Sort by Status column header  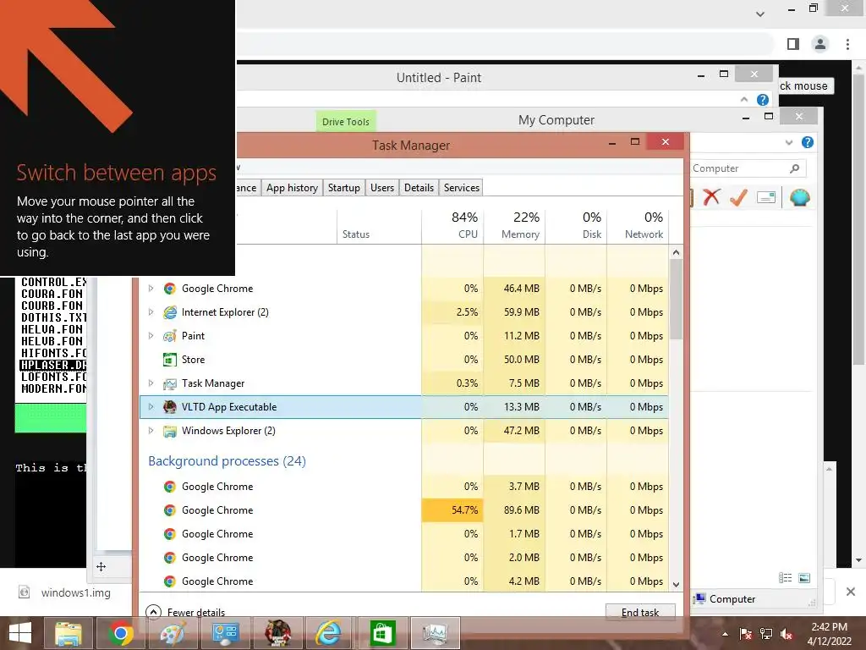(379, 225)
